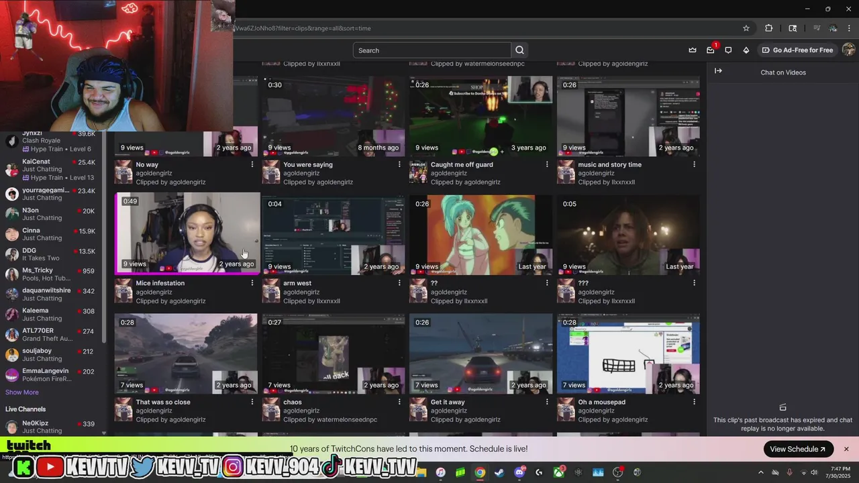Open Chrome media controls icon
Screen dimensions: 859x483
817,28
